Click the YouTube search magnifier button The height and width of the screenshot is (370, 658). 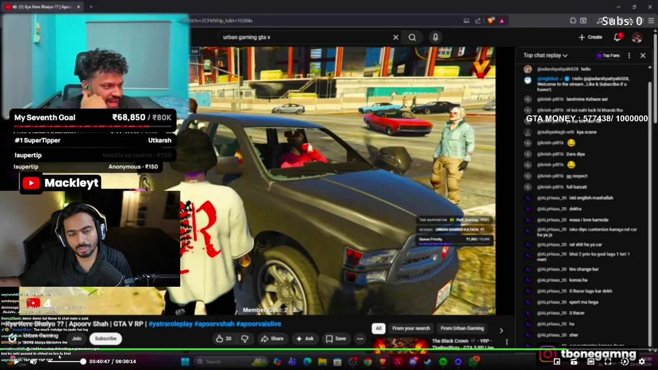(412, 37)
